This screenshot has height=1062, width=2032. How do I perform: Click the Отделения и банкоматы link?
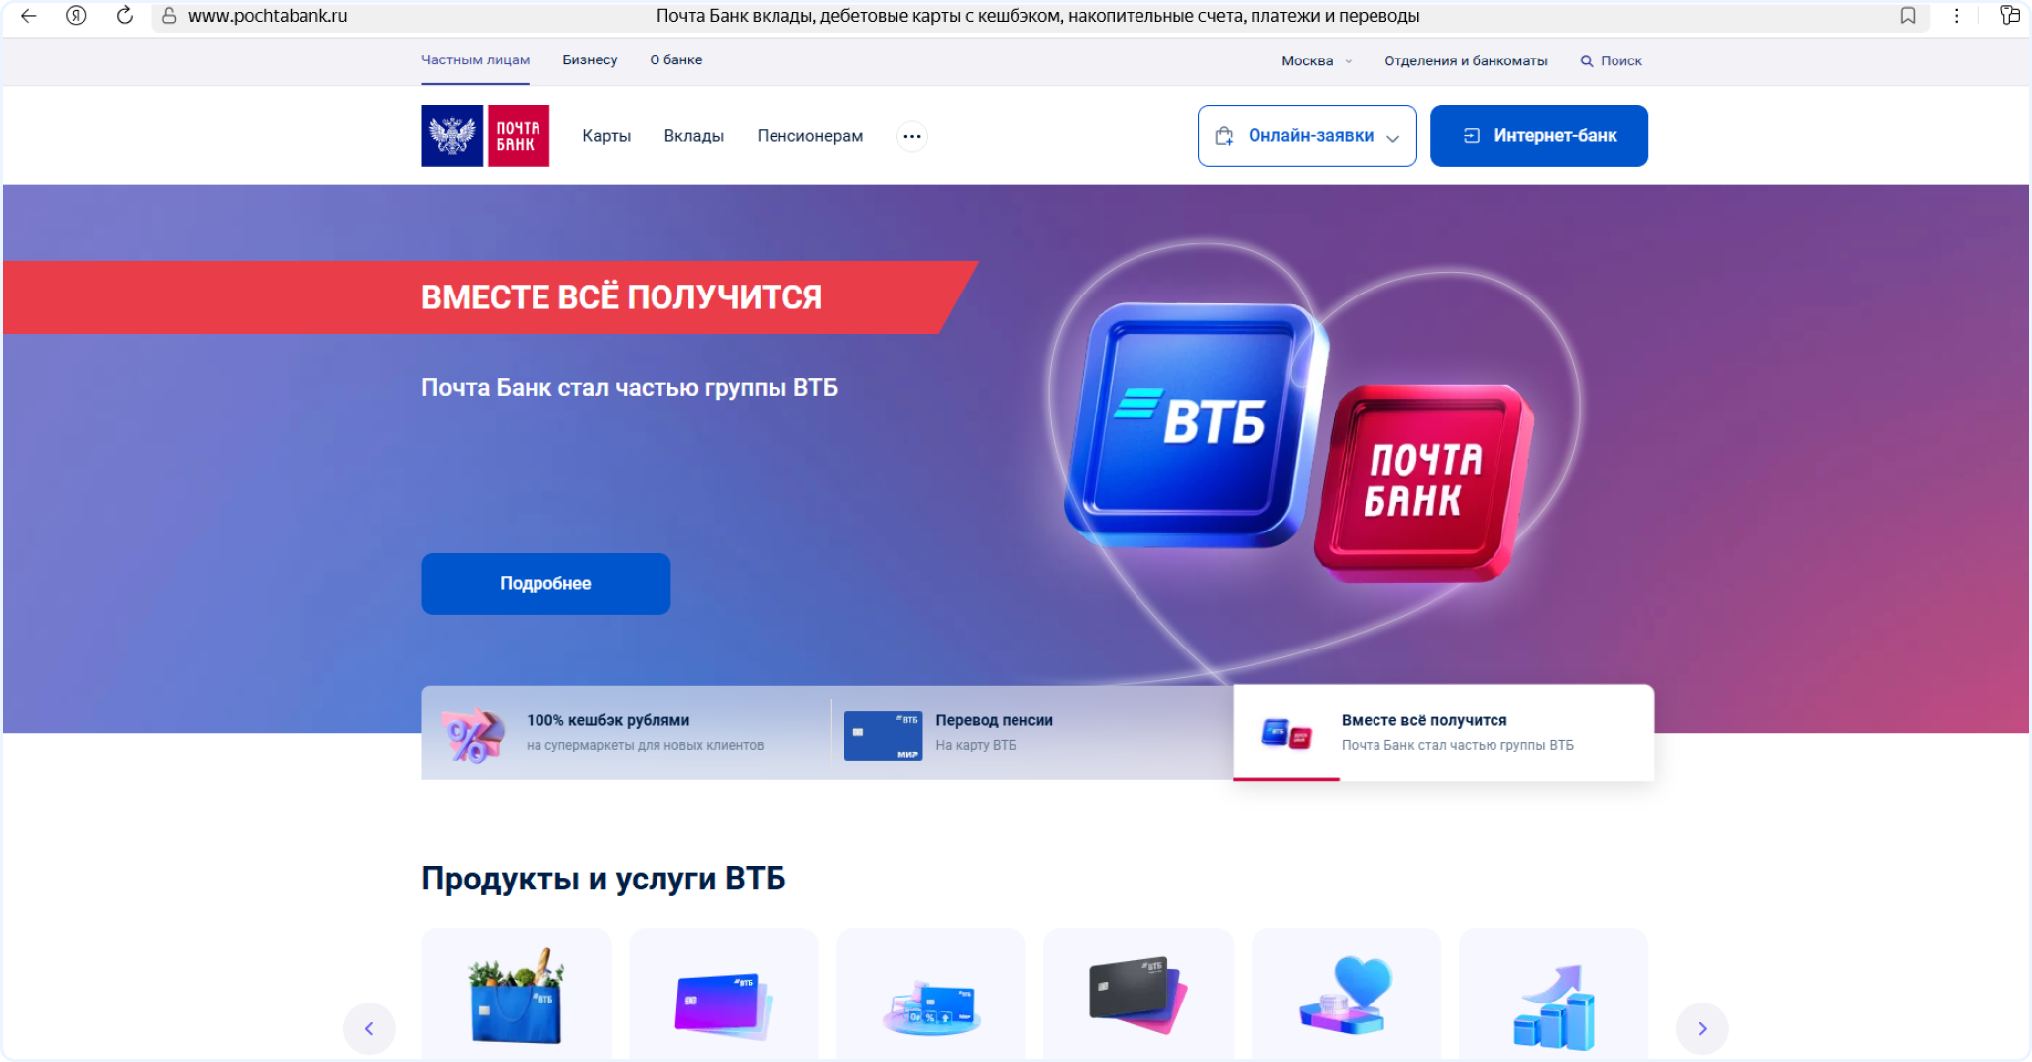[1466, 60]
